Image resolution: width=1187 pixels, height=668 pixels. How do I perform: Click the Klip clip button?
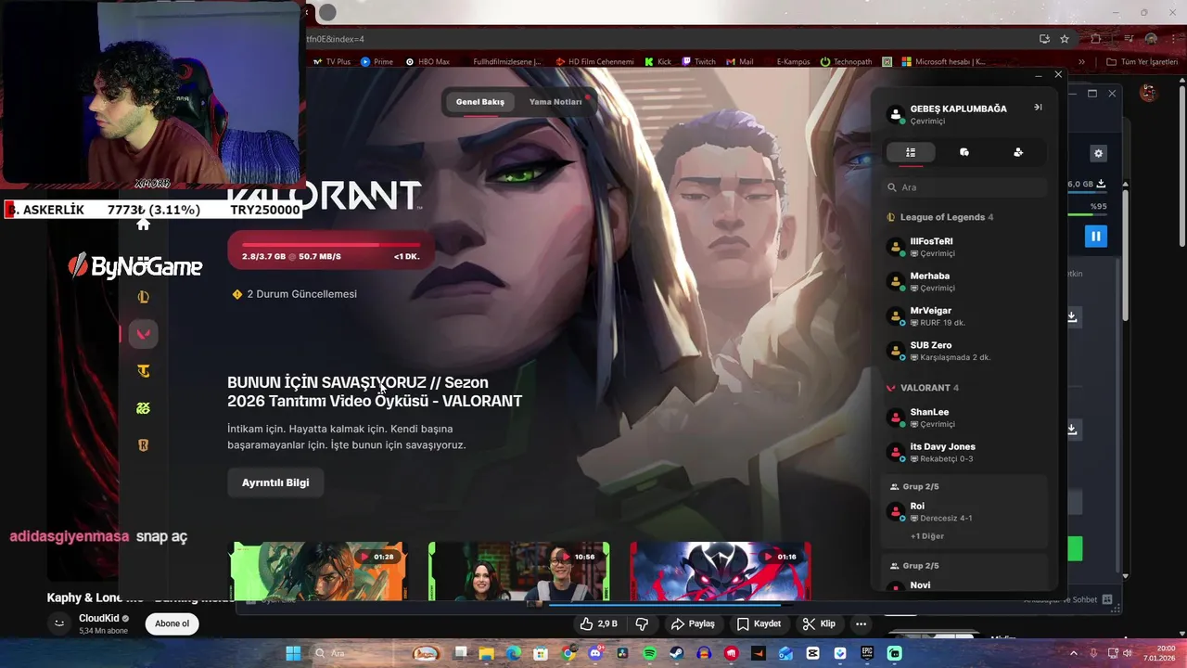(819, 623)
